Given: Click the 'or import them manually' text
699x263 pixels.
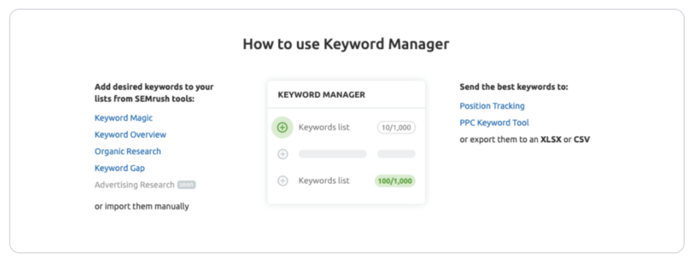Looking at the screenshot, I should coord(142,206).
